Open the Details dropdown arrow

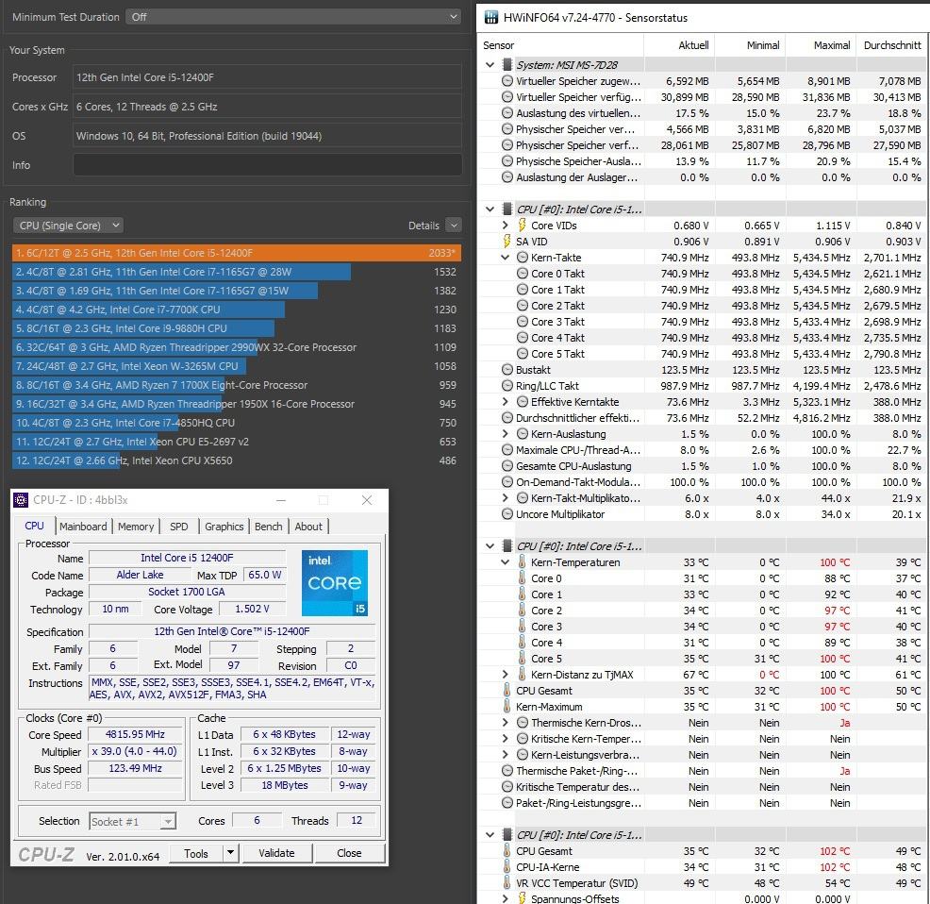(x=454, y=226)
